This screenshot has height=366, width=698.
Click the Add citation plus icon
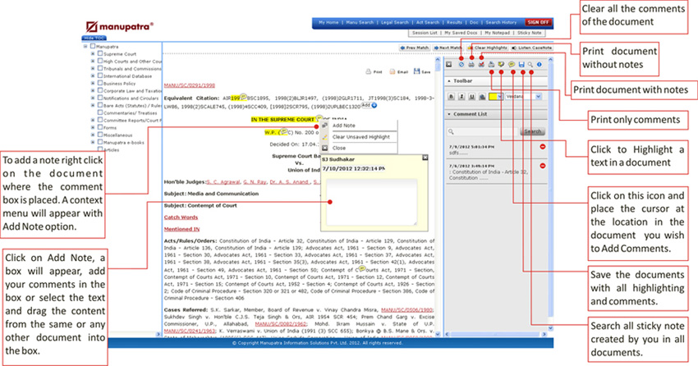click(x=374, y=105)
